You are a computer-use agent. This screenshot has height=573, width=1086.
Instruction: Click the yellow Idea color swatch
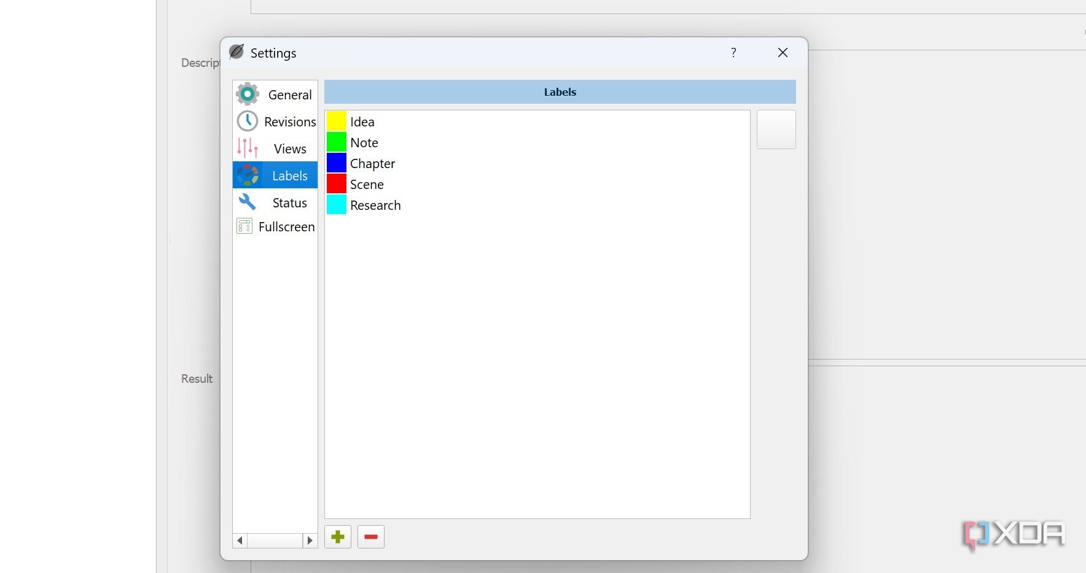pos(337,121)
